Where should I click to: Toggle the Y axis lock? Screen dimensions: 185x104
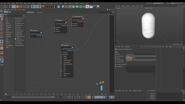pos(36,7)
